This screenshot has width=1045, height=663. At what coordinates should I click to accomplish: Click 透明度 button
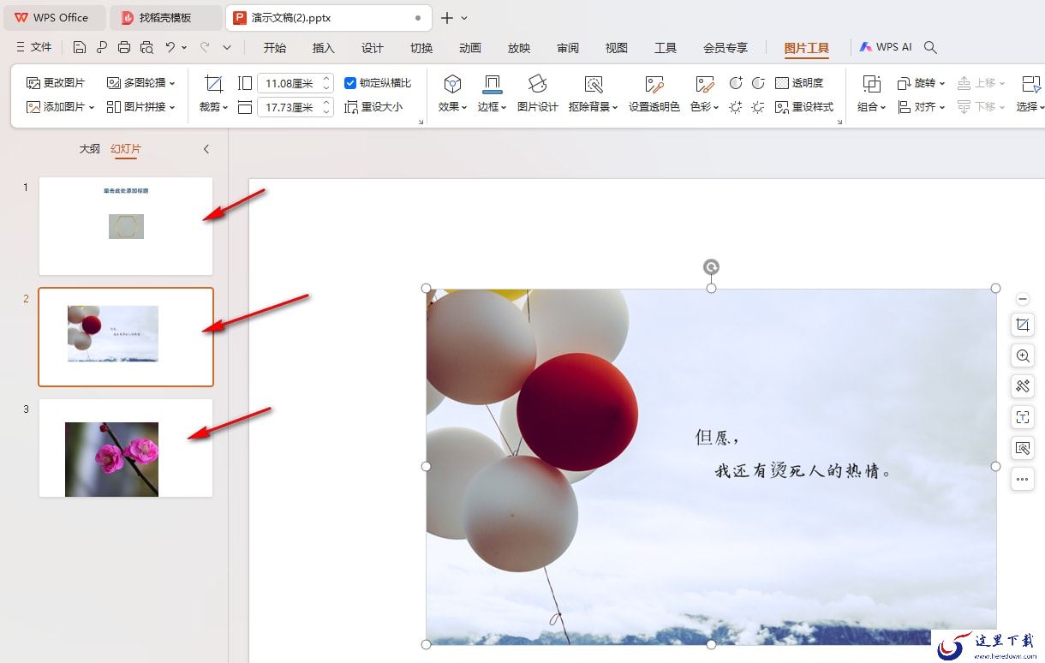tap(799, 83)
